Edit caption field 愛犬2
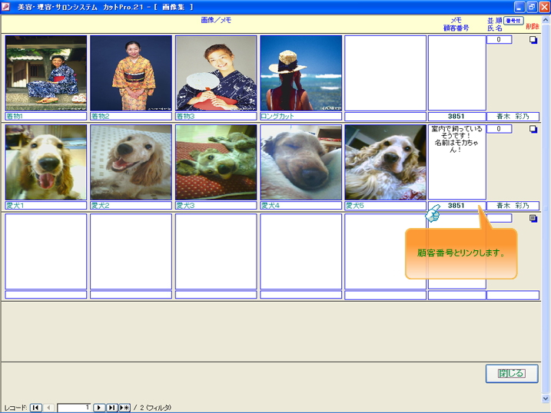Image resolution: width=551 pixels, height=413 pixels. point(131,205)
